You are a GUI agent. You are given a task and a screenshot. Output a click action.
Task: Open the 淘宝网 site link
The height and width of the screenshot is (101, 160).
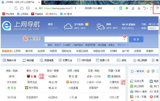point(53,82)
